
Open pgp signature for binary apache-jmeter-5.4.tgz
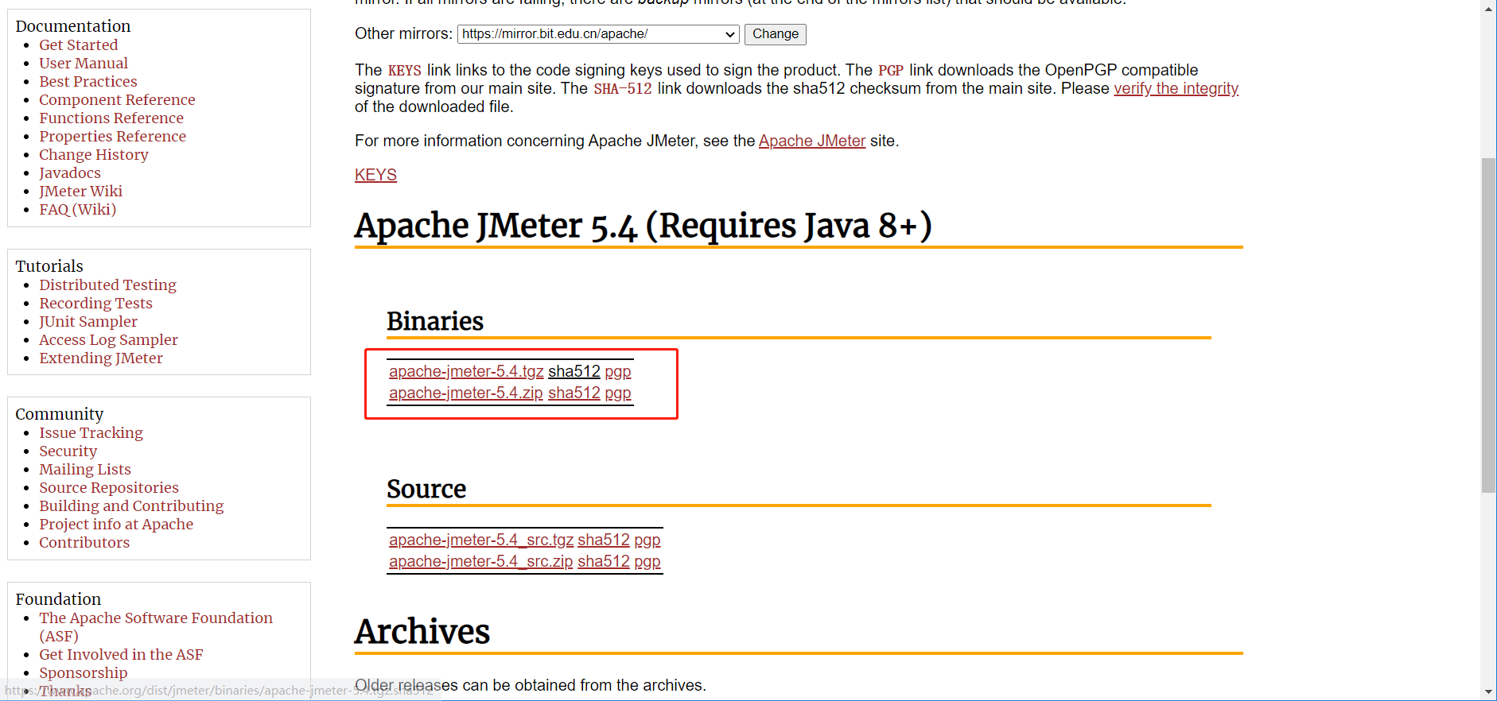pos(618,371)
